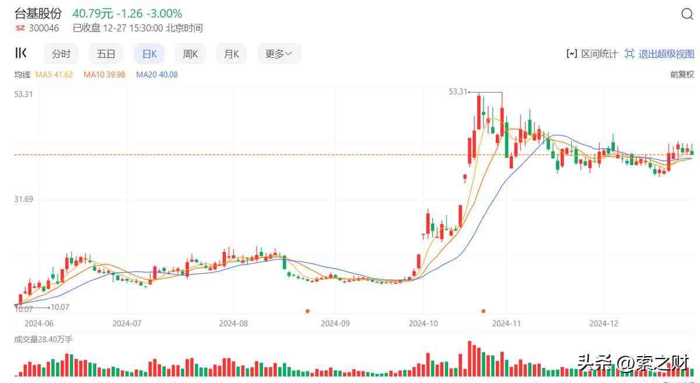Toggle the MA10 moving average line

click(x=104, y=75)
